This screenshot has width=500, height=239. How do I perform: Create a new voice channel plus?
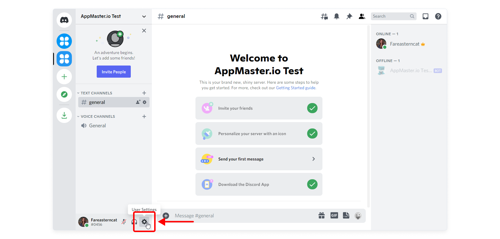pos(144,117)
